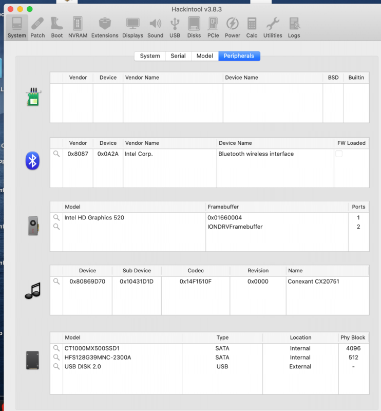Open the Boot section icon

[57, 27]
